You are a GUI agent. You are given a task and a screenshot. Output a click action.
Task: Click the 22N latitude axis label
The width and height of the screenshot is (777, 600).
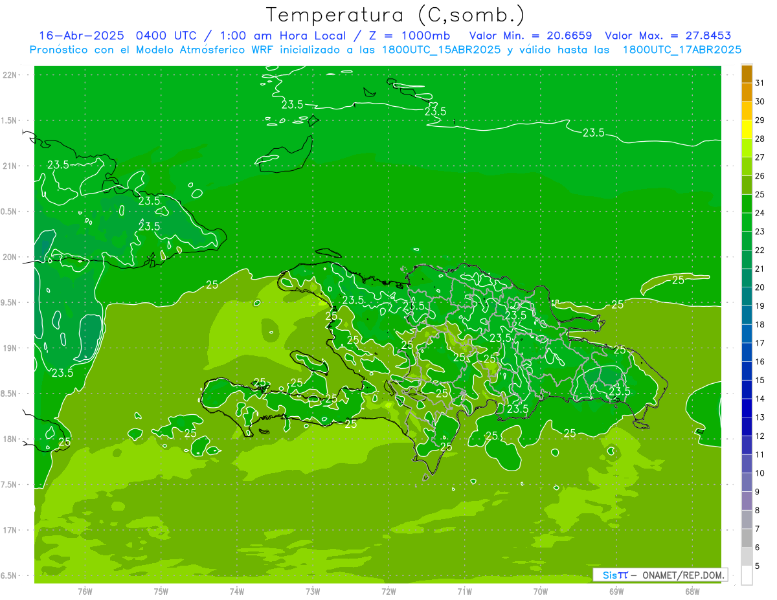(10, 75)
